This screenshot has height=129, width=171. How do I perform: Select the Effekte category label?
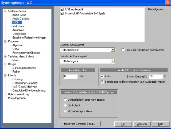point(12,75)
